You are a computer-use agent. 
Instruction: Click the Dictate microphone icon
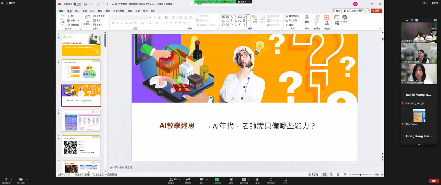(x=307, y=19)
